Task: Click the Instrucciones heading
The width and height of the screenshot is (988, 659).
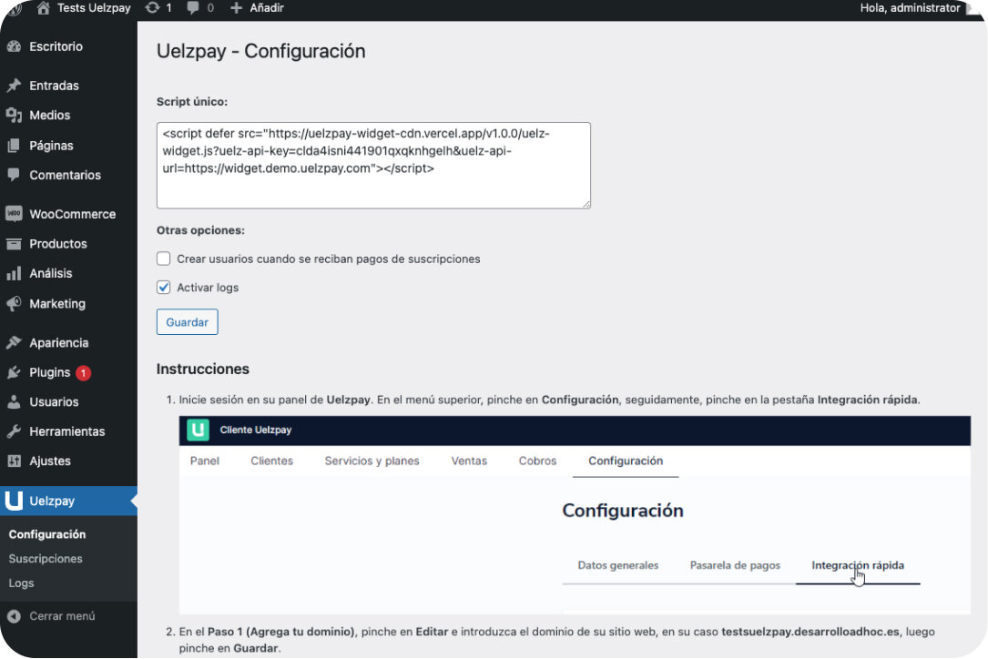Action: pyautogui.click(x=203, y=370)
